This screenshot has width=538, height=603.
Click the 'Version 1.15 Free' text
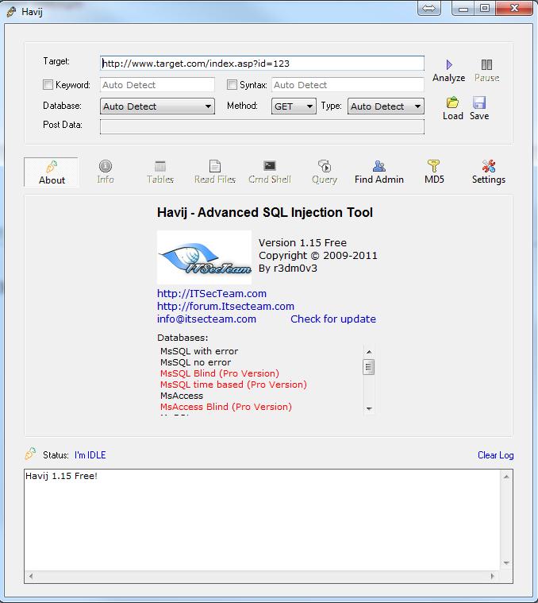(x=302, y=242)
